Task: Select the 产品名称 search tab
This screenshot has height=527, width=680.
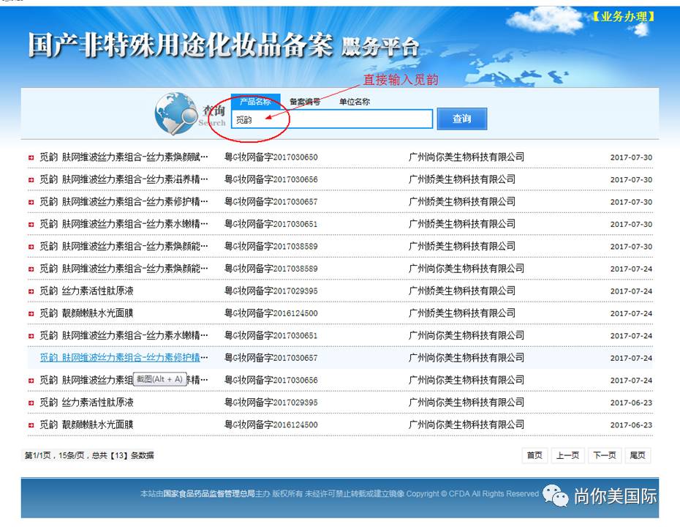Action: tap(255, 102)
